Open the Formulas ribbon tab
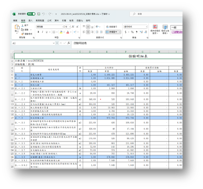This screenshot has width=203, height=189. [x=49, y=21]
